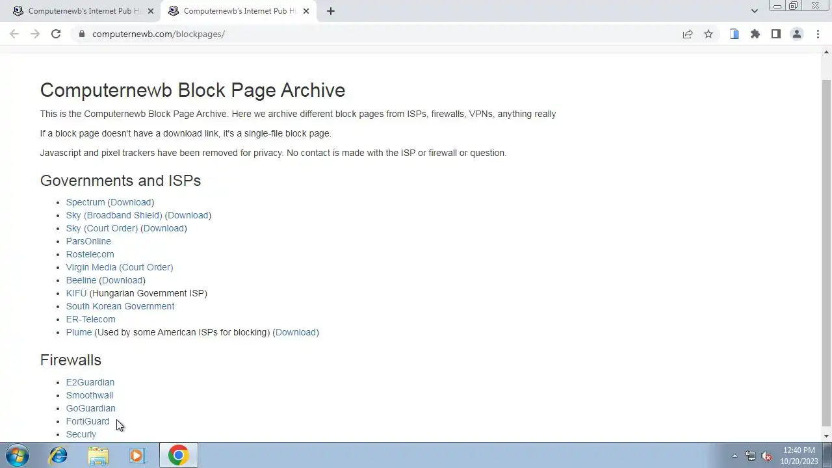Open the Extensions puzzle icon
The height and width of the screenshot is (468, 832).
tap(755, 34)
